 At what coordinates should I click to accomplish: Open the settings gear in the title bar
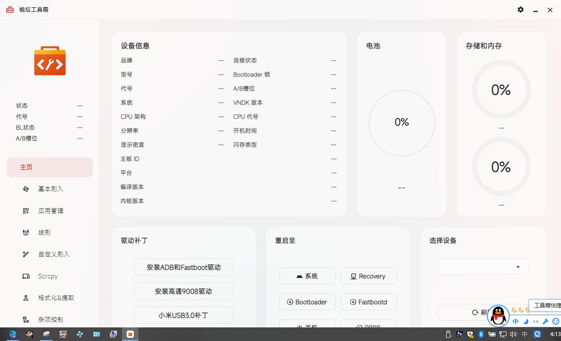tap(520, 10)
